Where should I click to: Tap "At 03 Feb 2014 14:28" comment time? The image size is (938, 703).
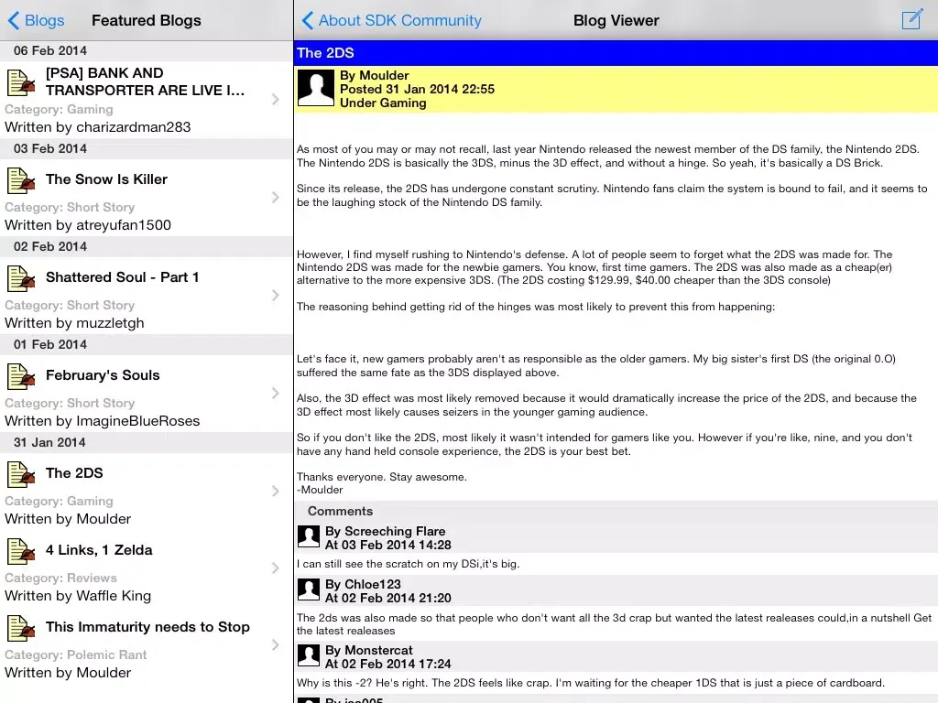click(x=388, y=545)
